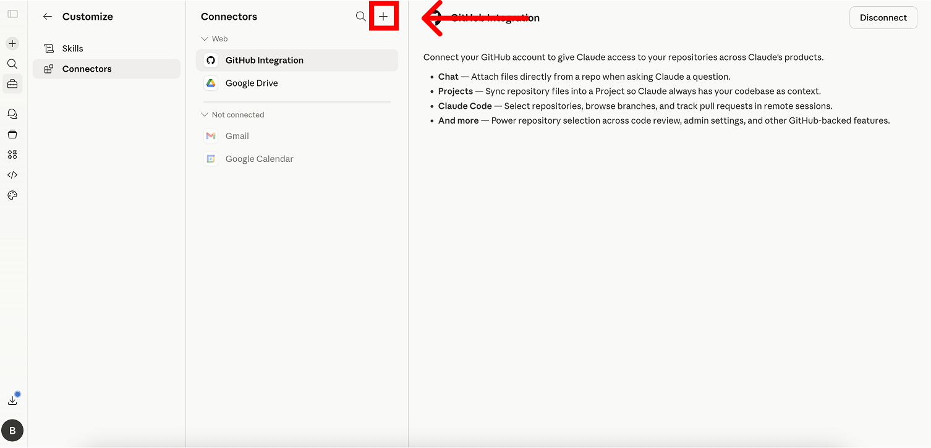
Task: Toggle the sidebar panel icon at top-left
Action: point(12,14)
